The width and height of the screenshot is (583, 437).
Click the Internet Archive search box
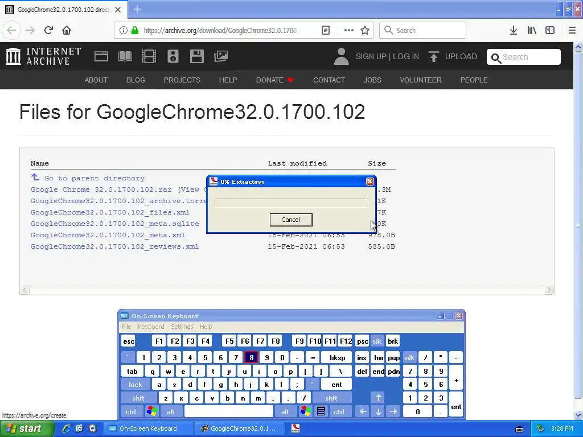(524, 57)
